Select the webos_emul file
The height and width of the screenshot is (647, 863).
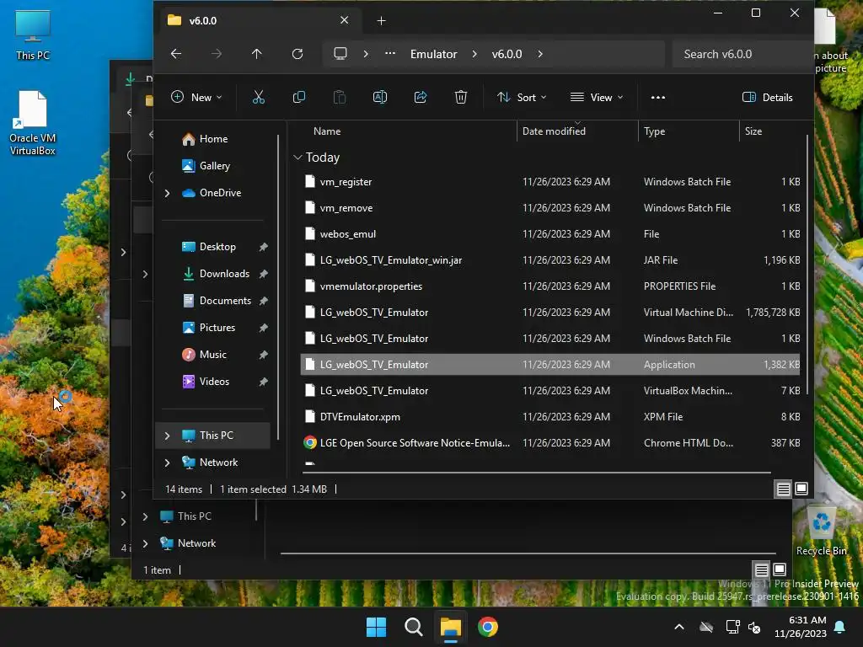pos(550,234)
